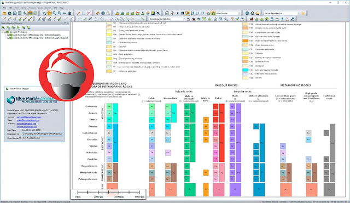This screenshot has width=350, height=203.
Task: Open the Search menu
Action: (48, 8)
